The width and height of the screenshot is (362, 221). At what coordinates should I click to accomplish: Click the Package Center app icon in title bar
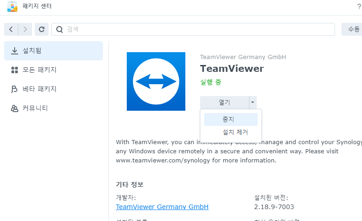12,6
